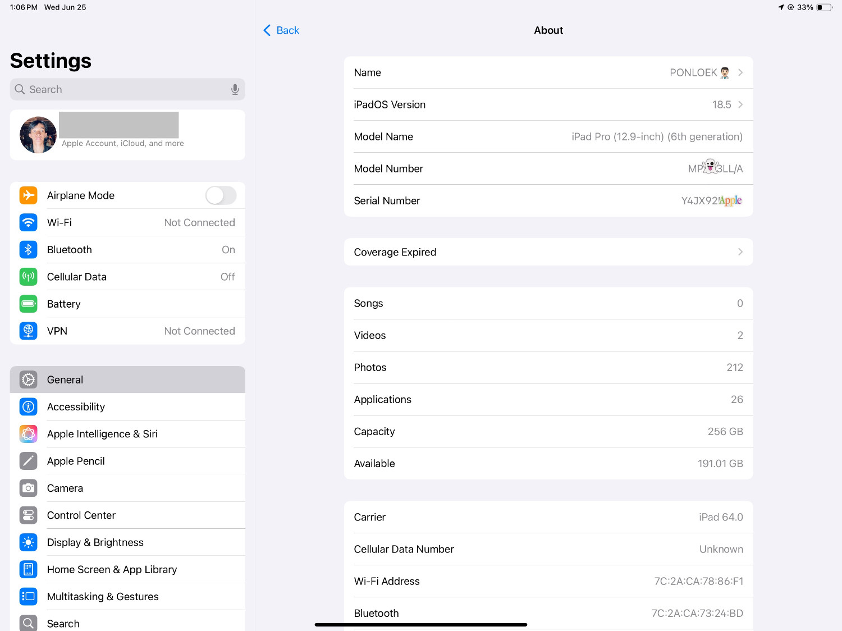Viewport: 842px width, 631px height.
Task: Tap the Apple Pencil icon
Action: 29,461
